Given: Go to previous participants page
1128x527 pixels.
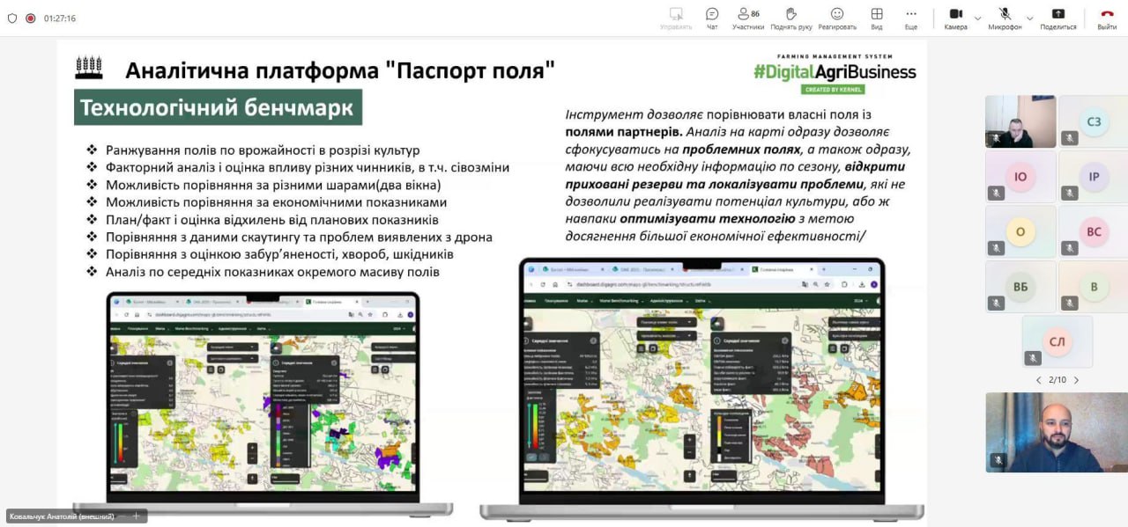Looking at the screenshot, I should coord(1039,380).
